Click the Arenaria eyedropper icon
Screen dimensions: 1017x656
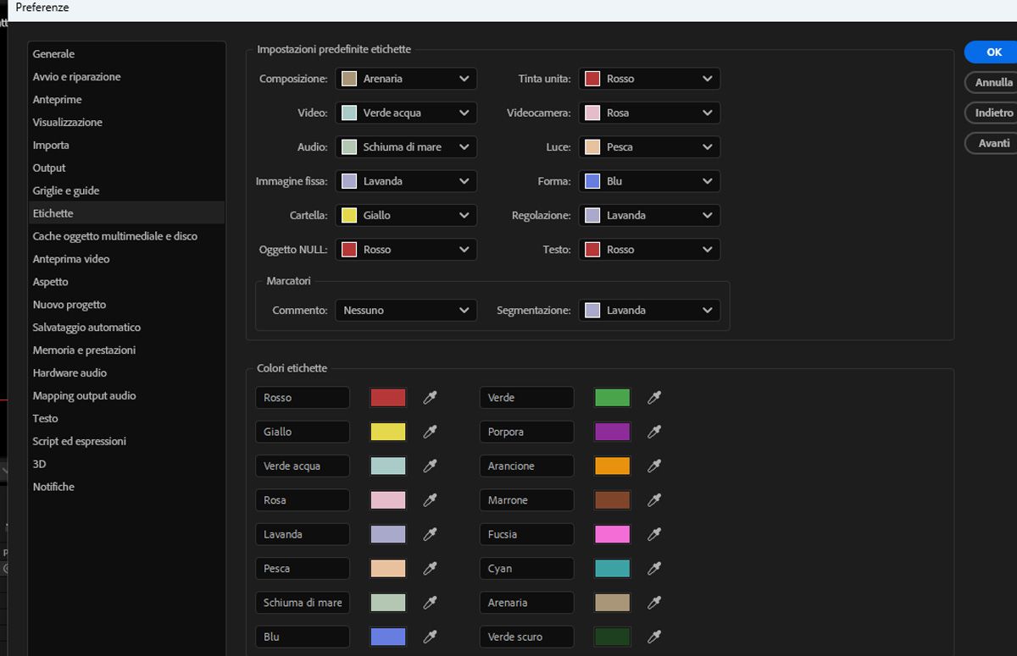[653, 602]
